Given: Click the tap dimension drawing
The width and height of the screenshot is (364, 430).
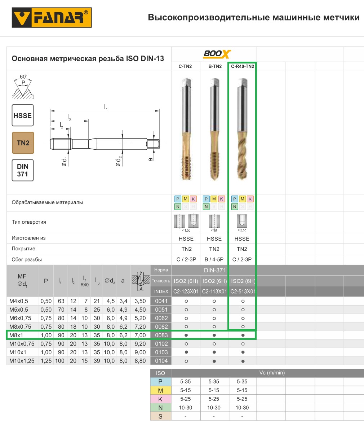Looking at the screenshot, I should point(105,136).
